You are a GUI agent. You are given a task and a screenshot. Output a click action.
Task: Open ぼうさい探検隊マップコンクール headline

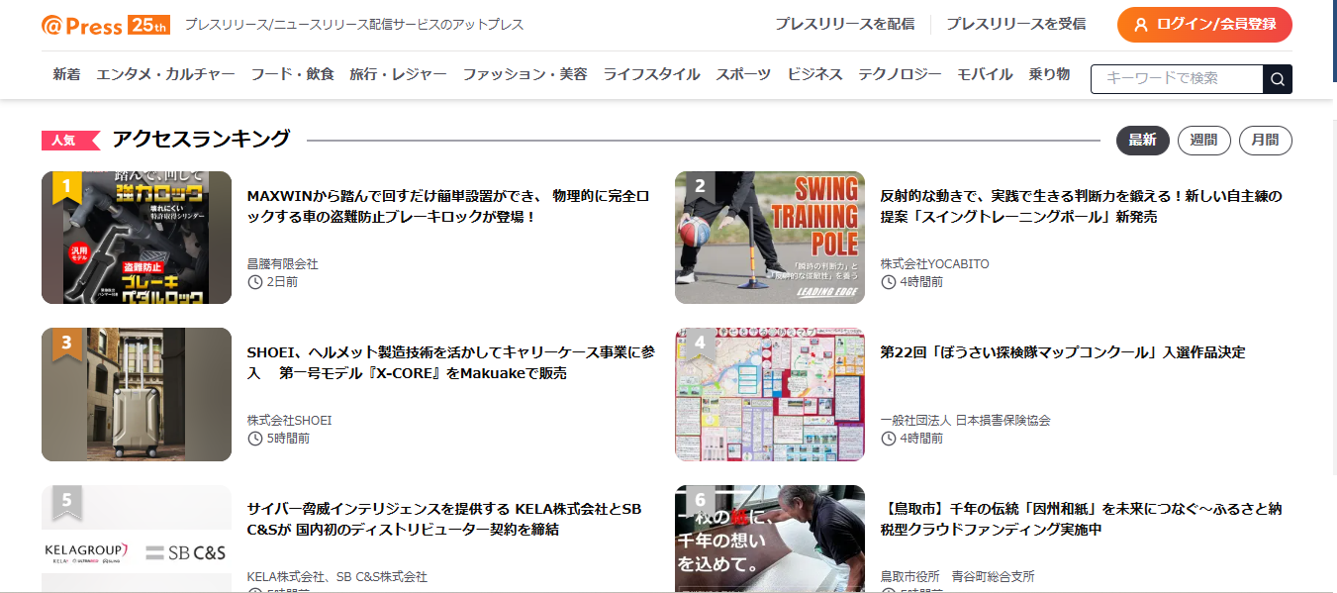[x=1063, y=352]
